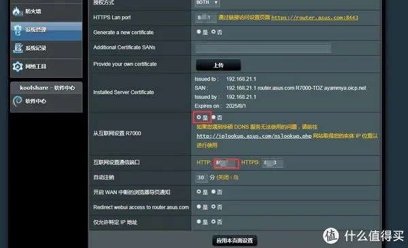This screenshot has width=408, height=248.
Task: Select 是 for Redirect webui access
Action: point(199,207)
